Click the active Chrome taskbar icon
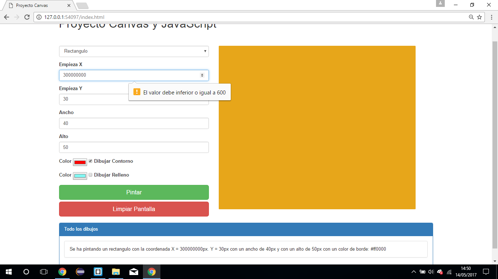 152,272
